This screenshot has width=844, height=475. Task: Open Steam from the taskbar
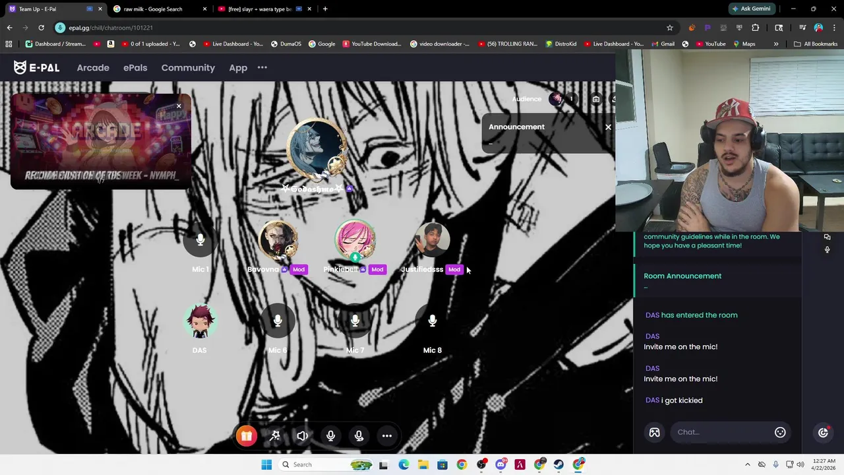click(x=559, y=464)
